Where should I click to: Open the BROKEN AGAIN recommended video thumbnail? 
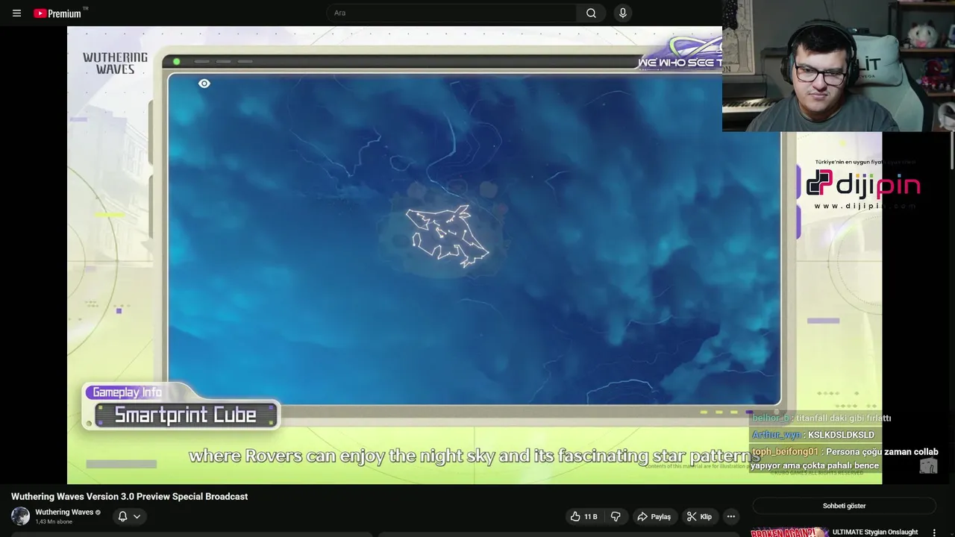(789, 532)
